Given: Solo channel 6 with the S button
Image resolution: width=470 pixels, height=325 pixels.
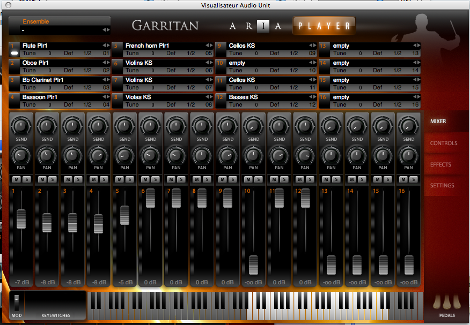Looking at the screenshot, I should click(156, 179).
